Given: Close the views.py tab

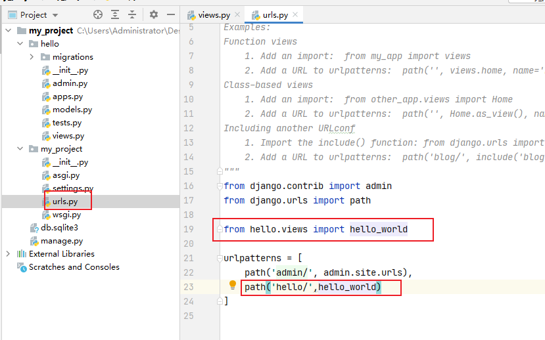Looking at the screenshot, I should point(237,14).
